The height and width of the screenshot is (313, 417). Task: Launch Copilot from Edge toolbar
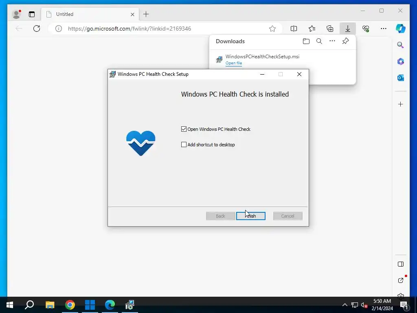pos(401,29)
